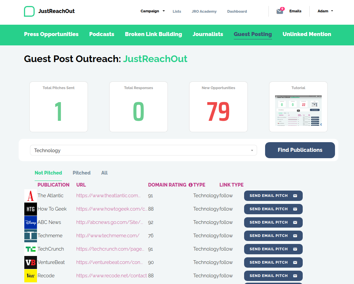This screenshot has height=284, width=354.
Task: Click the New Opportunities count 79
Action: [x=218, y=111]
